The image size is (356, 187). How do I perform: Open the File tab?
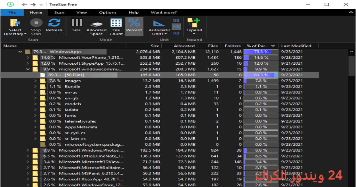click(12, 13)
